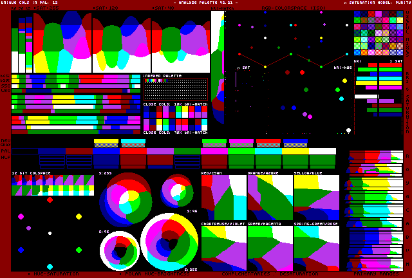
Task: Click the cyan dot at the bottom of the hue-saturation plot
Action: pos(50,266)
